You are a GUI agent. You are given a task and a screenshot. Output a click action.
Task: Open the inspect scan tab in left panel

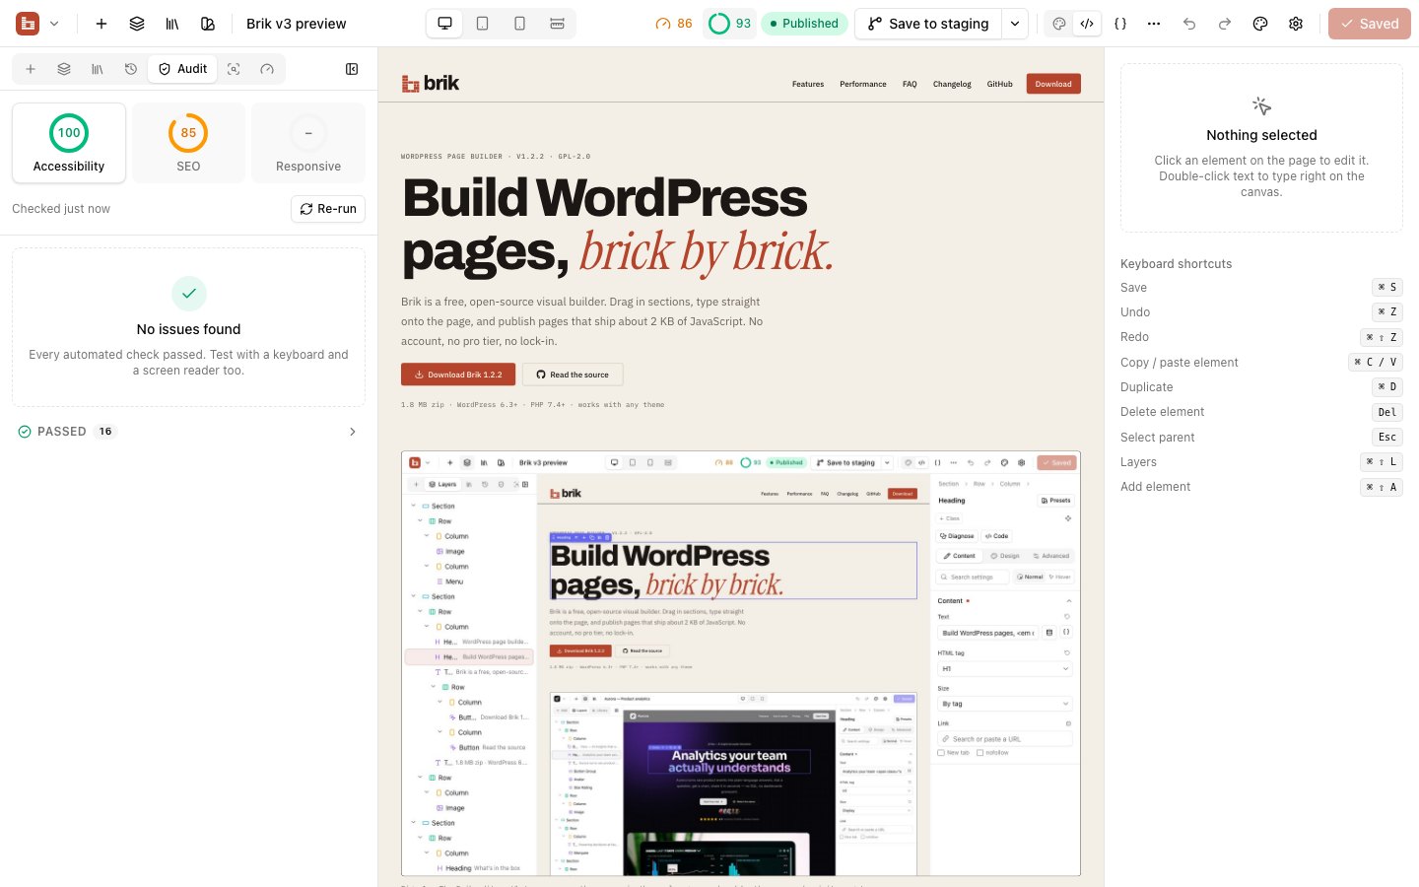coord(234,69)
